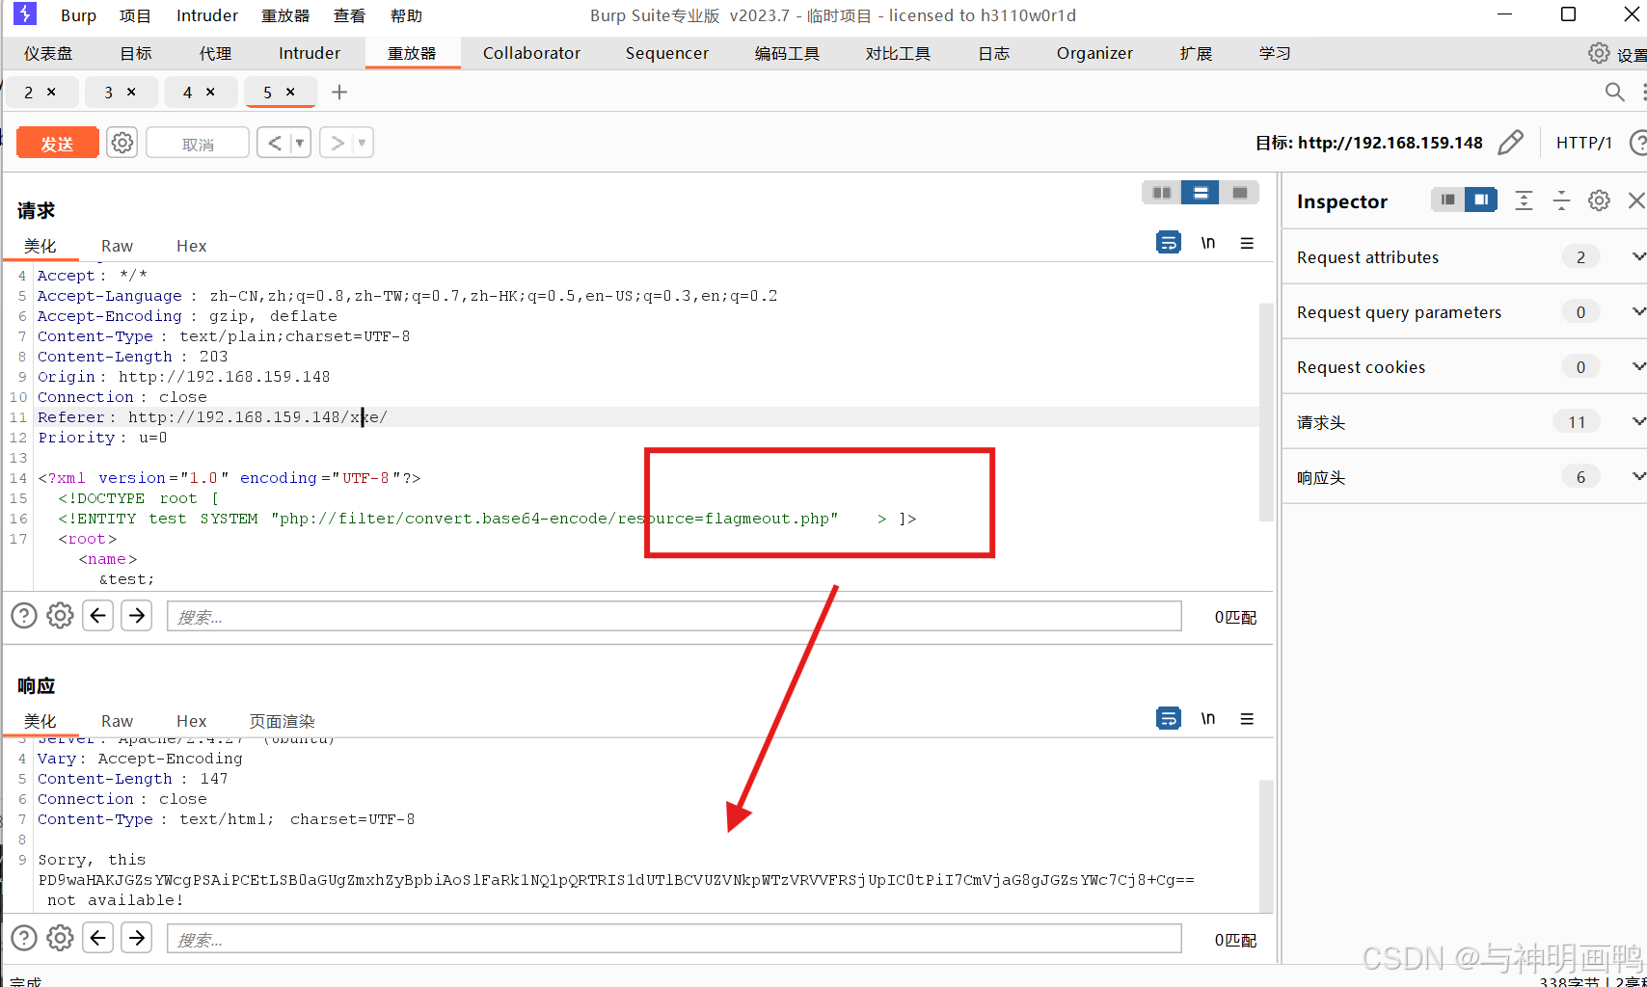Open the 项目 menu

tap(135, 15)
